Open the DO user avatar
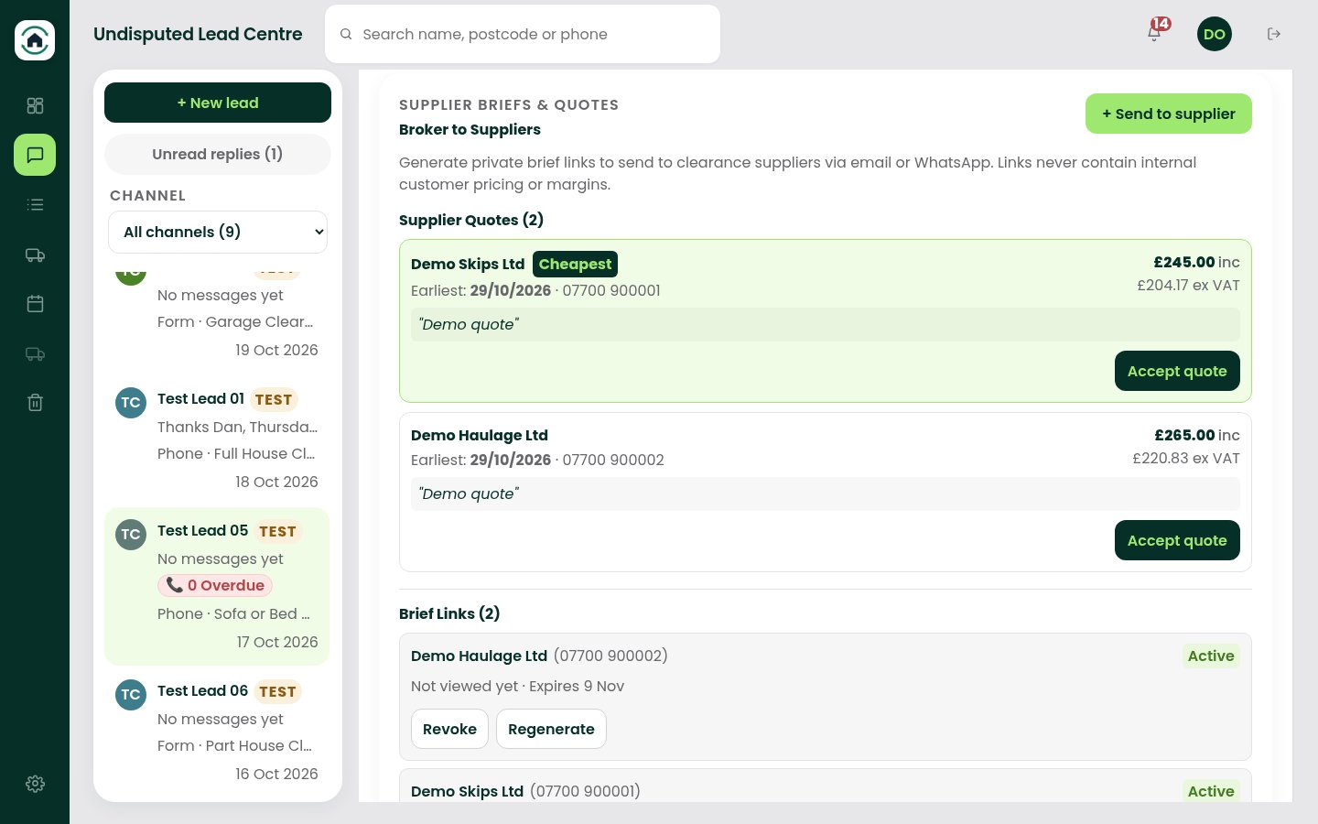 1215,34
